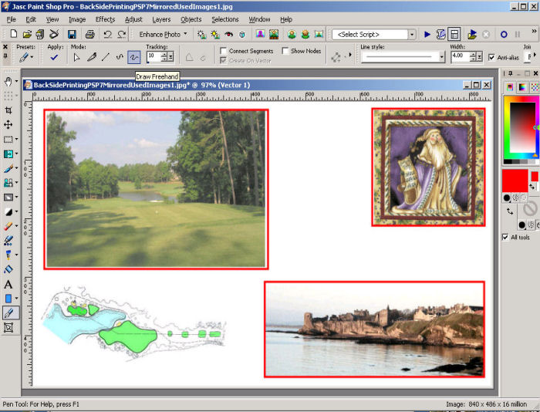The height and width of the screenshot is (412, 540).
Task: Run the selected script with the play button
Action: click(427, 35)
